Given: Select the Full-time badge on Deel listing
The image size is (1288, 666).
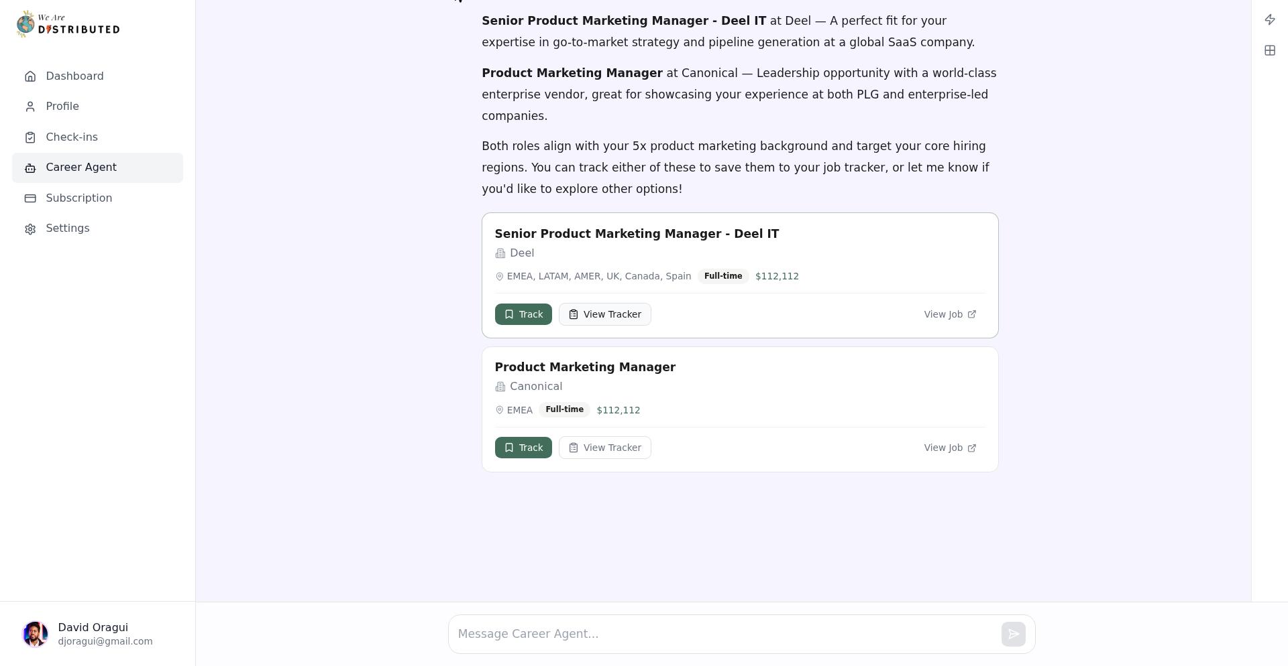Looking at the screenshot, I should (723, 275).
